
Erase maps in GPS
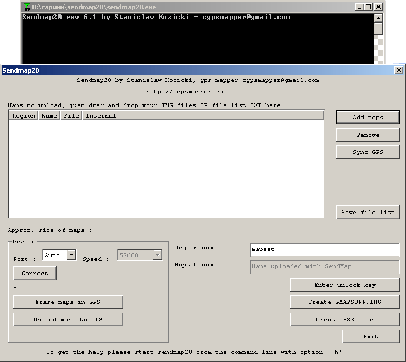click(x=68, y=302)
